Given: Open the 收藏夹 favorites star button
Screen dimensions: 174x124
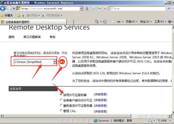Looking at the screenshot, I should [7, 15].
